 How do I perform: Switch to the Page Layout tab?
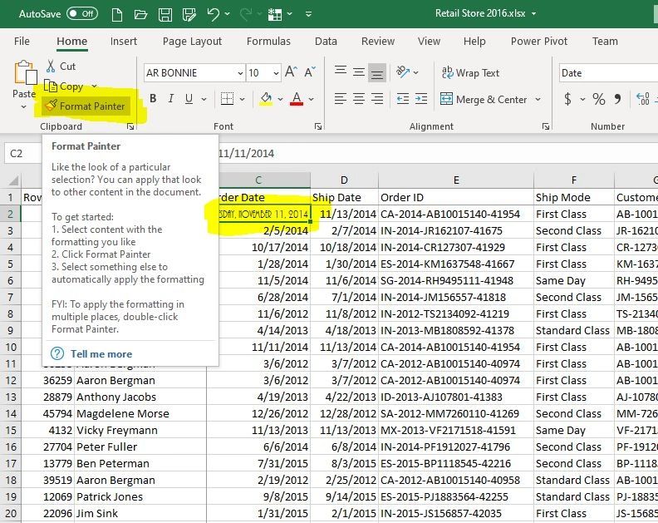(x=192, y=42)
